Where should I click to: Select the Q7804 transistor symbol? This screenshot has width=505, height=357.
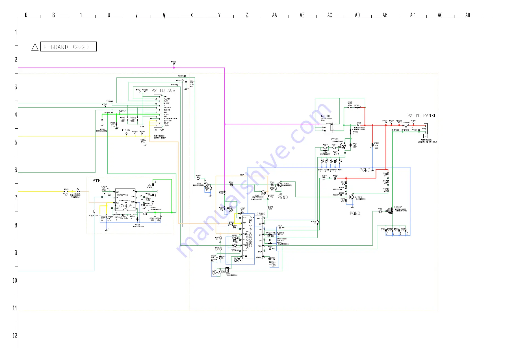tap(351, 197)
